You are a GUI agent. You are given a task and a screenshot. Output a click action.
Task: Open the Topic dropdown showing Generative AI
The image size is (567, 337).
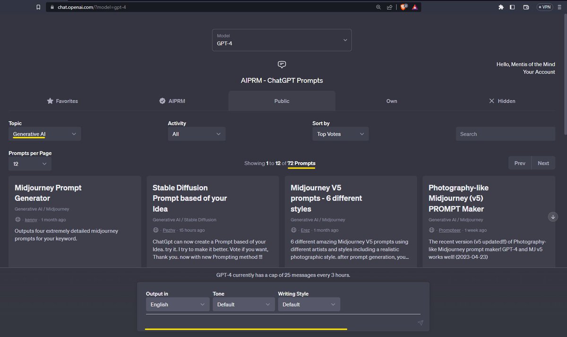45,134
